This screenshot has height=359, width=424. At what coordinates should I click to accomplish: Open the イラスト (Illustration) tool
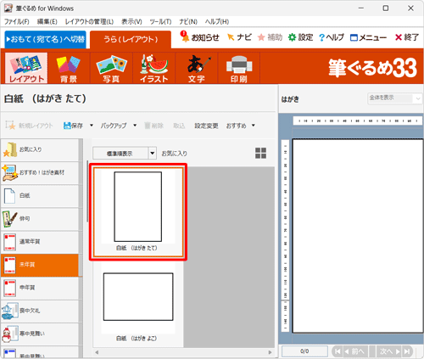click(153, 68)
